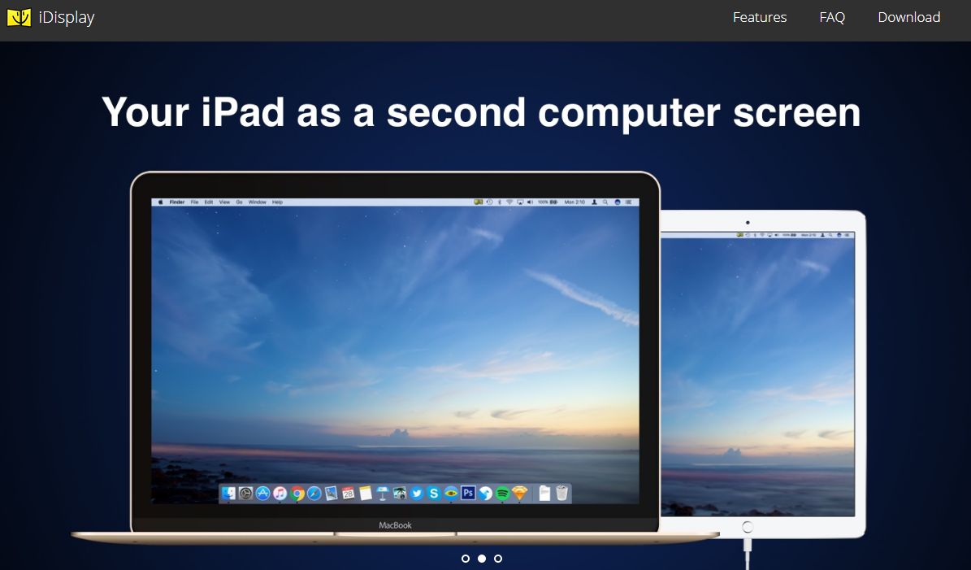971x570 pixels.
Task: Click the iDisplay brand name text
Action: click(67, 18)
